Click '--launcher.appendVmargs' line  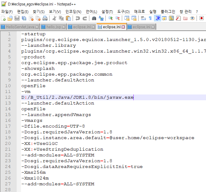[x=56, y=115]
